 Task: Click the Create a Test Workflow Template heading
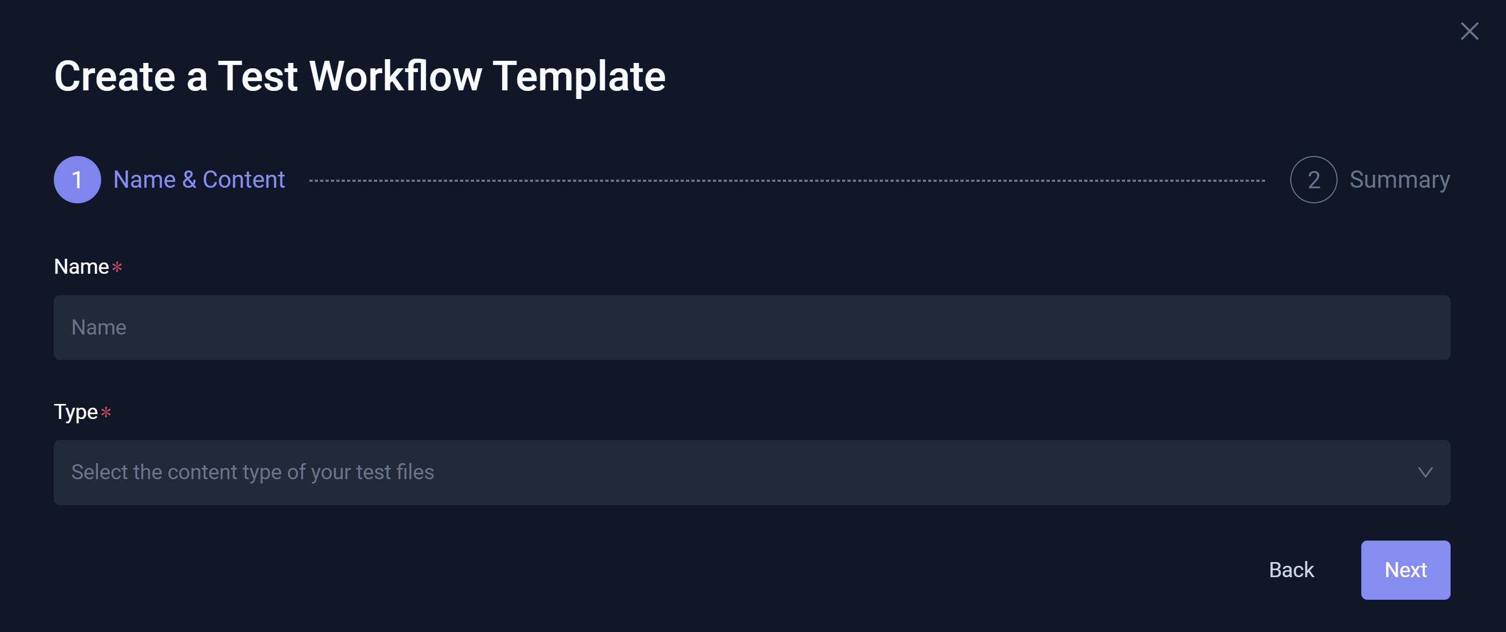[x=360, y=76]
